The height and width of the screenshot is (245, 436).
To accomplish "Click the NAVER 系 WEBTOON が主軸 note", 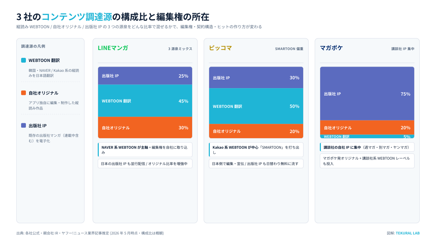I will pos(145,150).
